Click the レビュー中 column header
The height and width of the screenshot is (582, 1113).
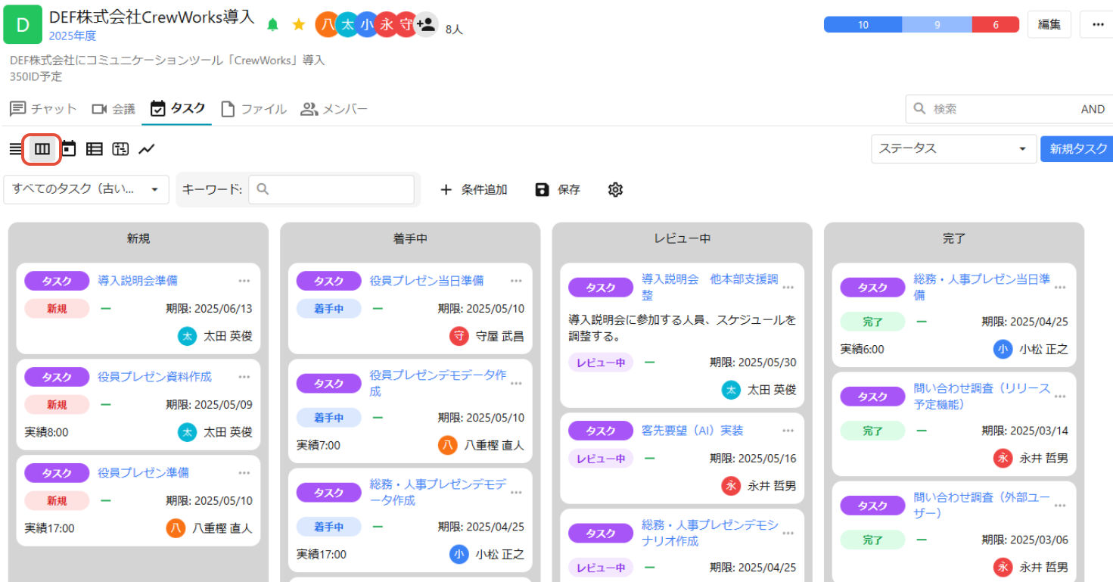click(682, 238)
